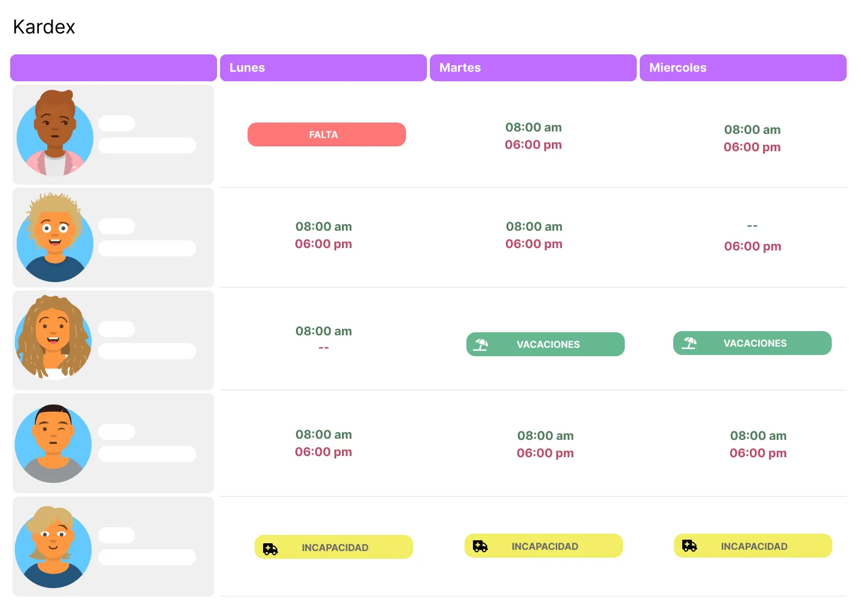Click the ambulance icon in Lunes INCAPACIDAD badge
861x612 pixels.
tap(270, 549)
